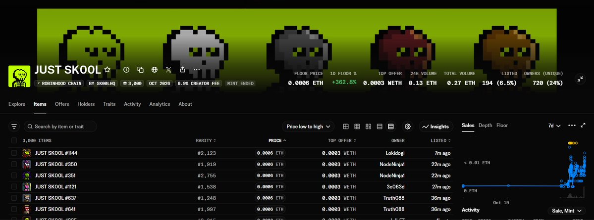Open the JUST SKOOL #637 item name

56,198
